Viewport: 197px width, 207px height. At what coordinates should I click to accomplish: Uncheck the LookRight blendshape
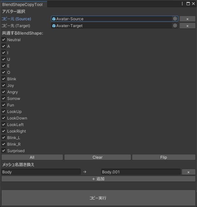point(4,131)
